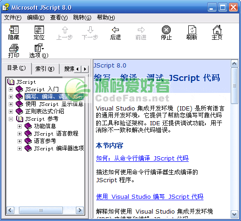241x221 pixels.
Task: Open the 查看(V) menu
Action: pyautogui.click(x=59, y=18)
